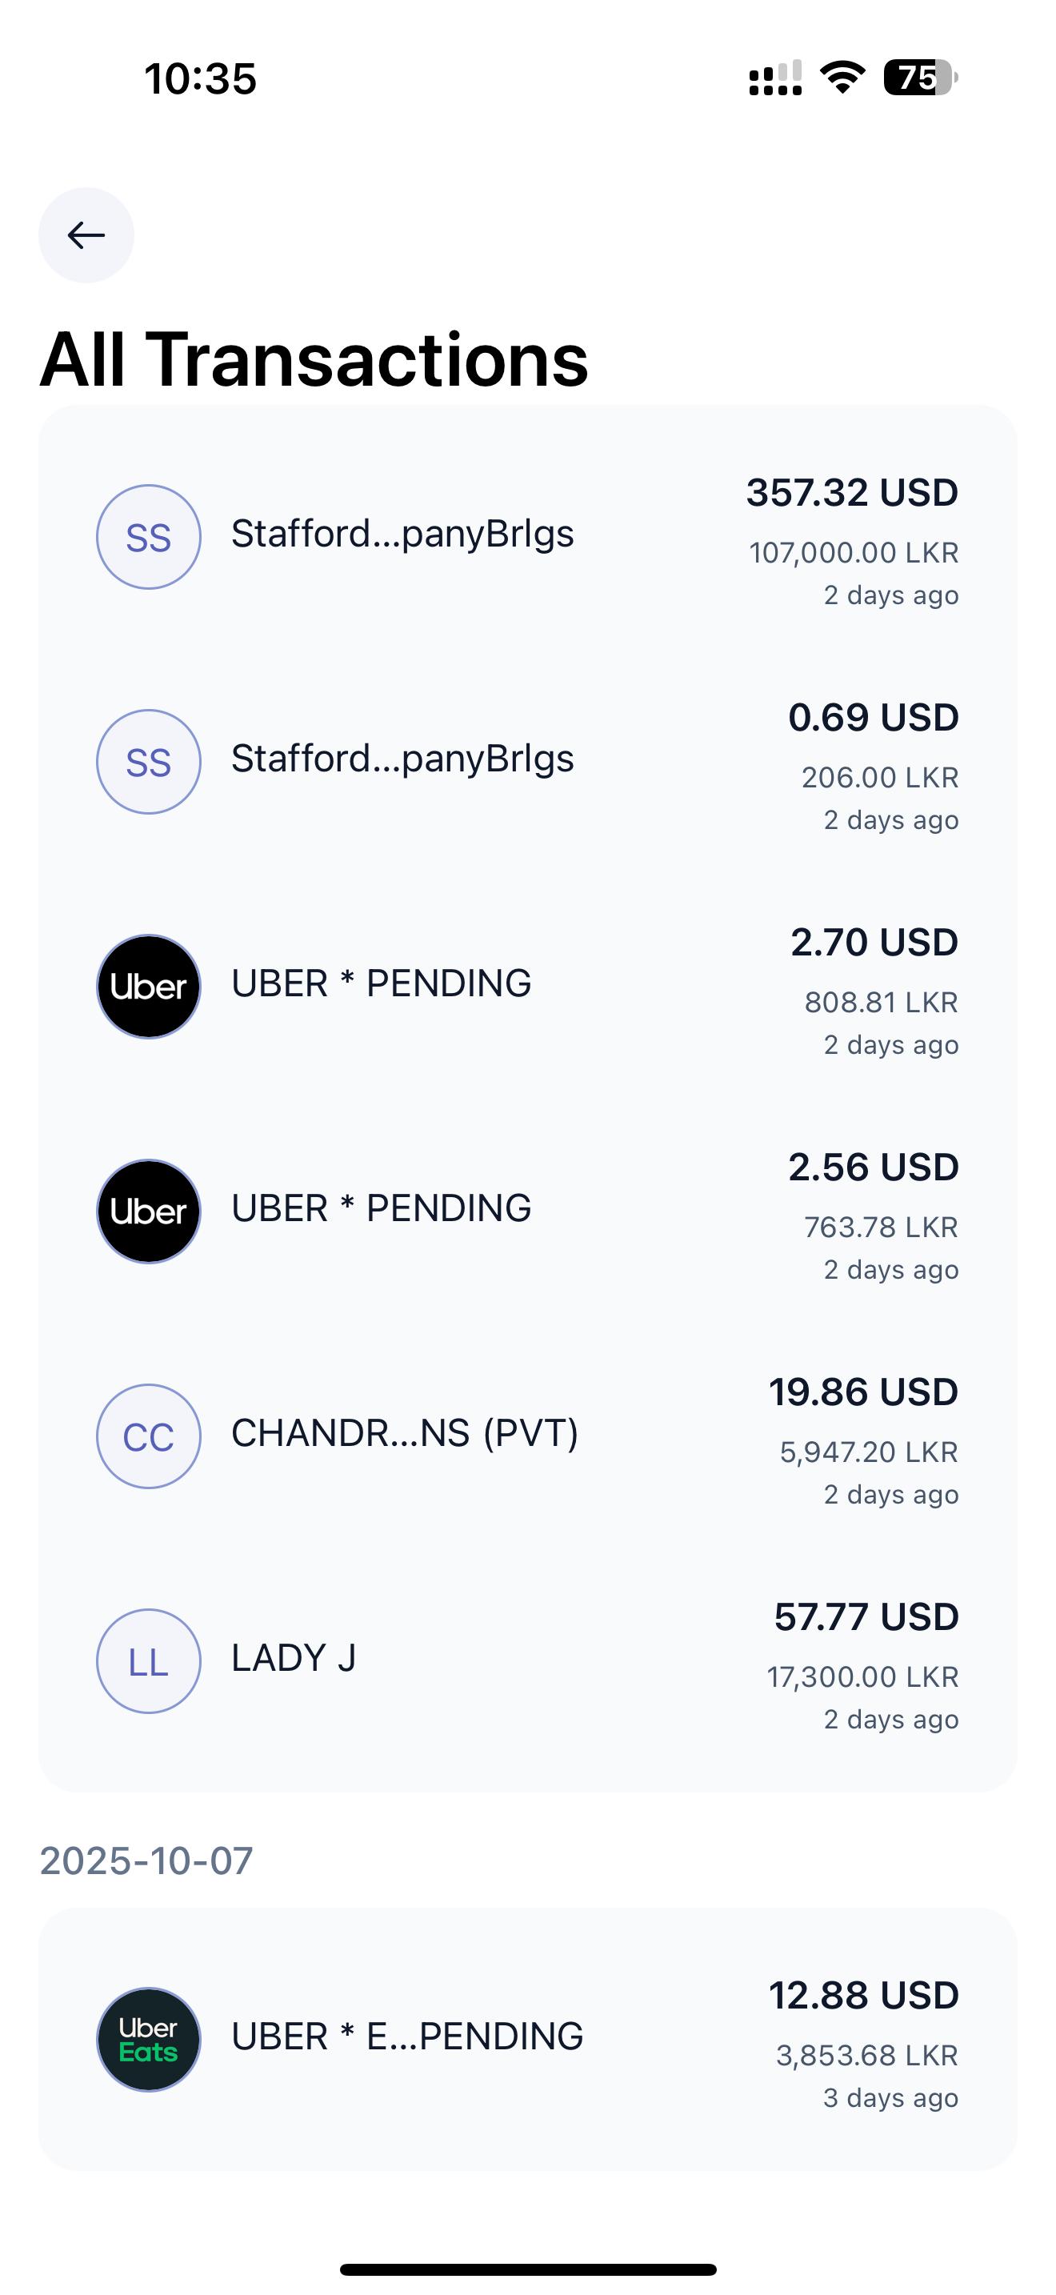1056x2295 pixels.
Task: Tap the Wi-Fi status icon
Action: tap(842, 78)
